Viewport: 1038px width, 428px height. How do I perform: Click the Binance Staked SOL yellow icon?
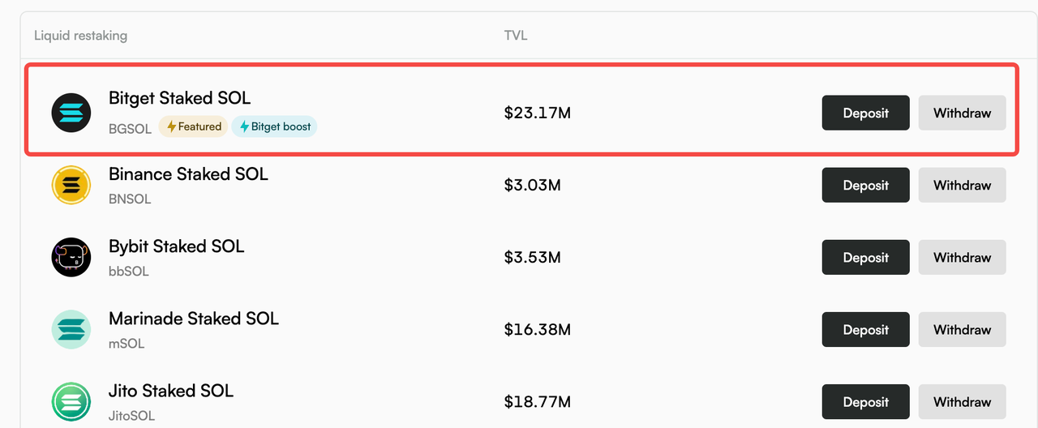pyautogui.click(x=71, y=186)
